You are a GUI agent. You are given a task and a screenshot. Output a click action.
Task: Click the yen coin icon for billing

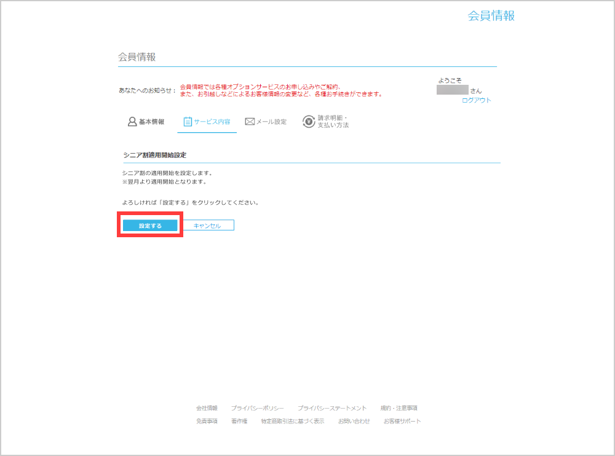(309, 122)
